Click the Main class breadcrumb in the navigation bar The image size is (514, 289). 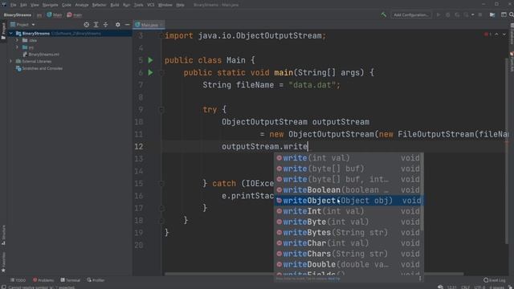click(x=55, y=14)
